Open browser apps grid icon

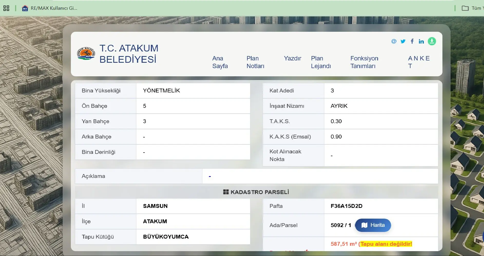pyautogui.click(x=6, y=8)
